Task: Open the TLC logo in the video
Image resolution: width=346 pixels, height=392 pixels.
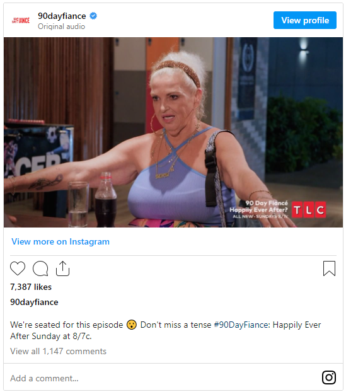Action: tap(309, 209)
